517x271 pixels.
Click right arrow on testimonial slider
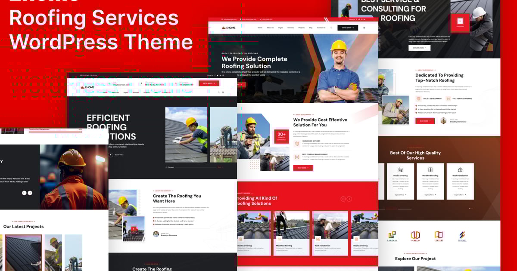point(30,193)
